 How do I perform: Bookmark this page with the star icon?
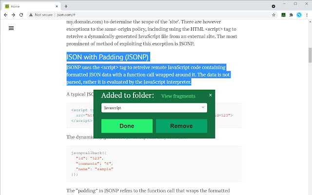click(273, 15)
